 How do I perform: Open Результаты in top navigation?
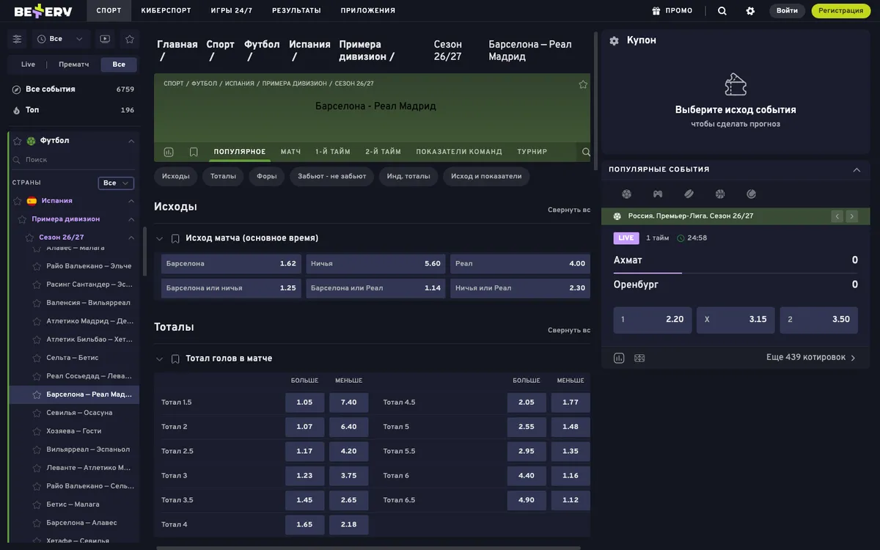[296, 11]
